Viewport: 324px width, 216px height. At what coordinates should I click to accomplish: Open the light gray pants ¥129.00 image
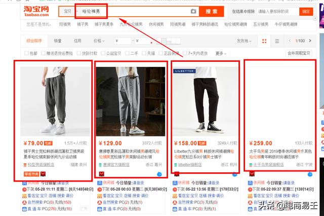131,101
